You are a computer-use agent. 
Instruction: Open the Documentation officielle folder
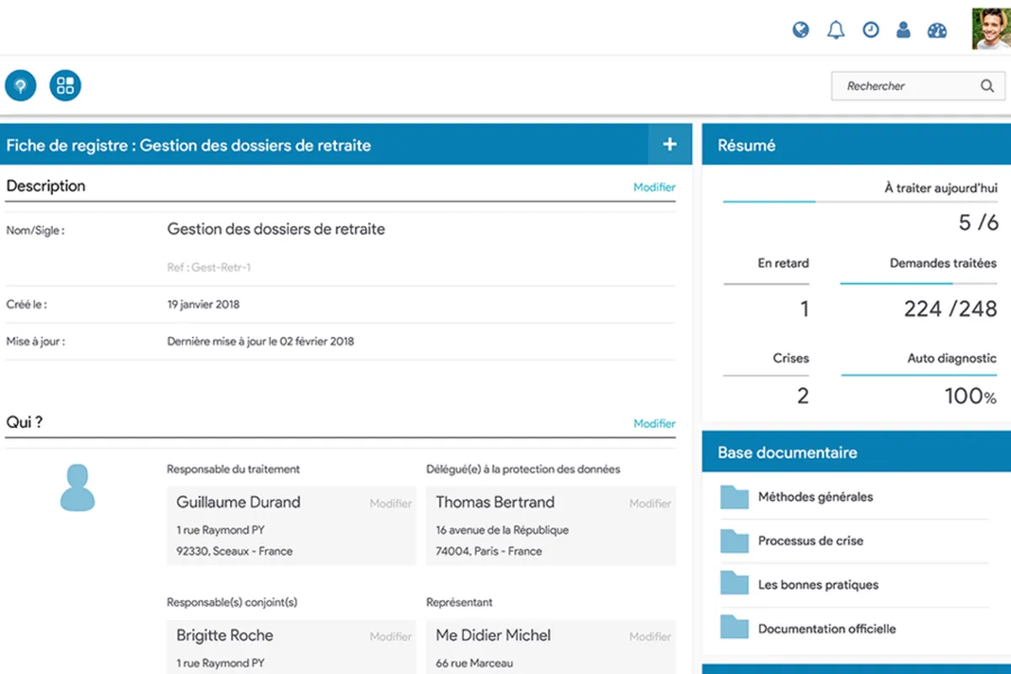(x=826, y=629)
